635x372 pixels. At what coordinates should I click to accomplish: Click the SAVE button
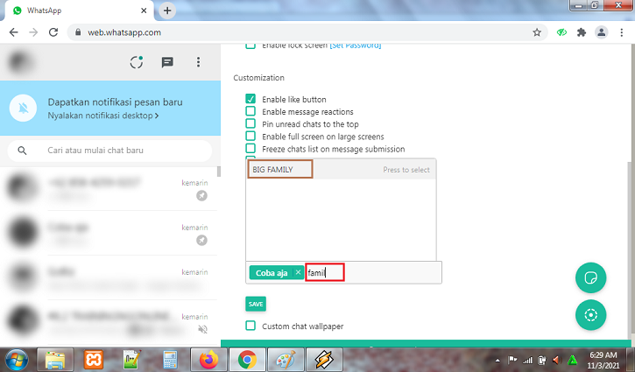[256, 304]
